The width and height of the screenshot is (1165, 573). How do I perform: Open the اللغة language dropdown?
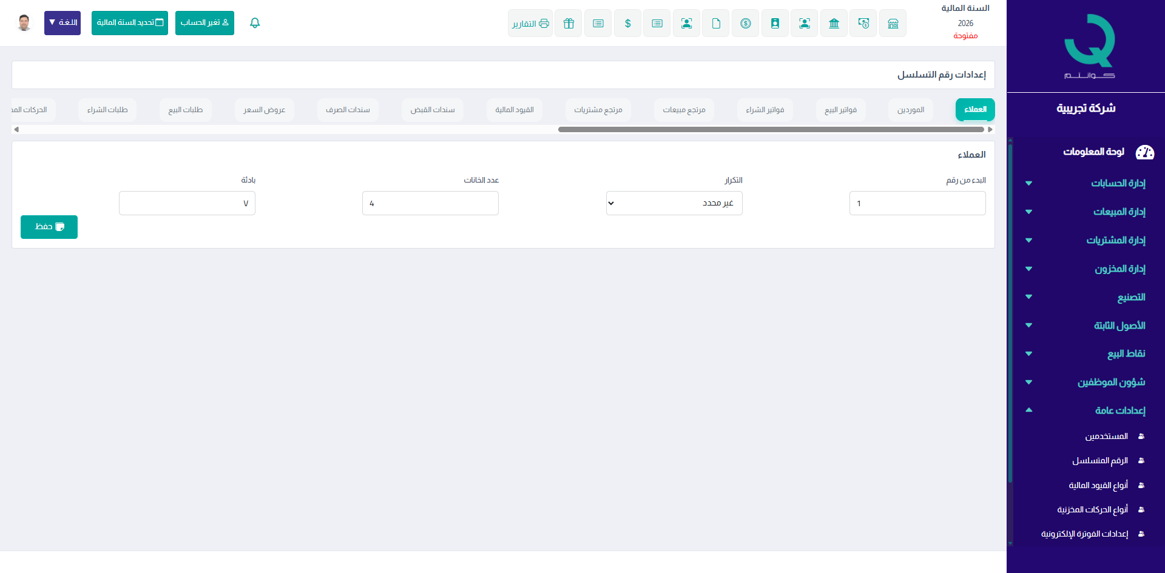point(62,23)
